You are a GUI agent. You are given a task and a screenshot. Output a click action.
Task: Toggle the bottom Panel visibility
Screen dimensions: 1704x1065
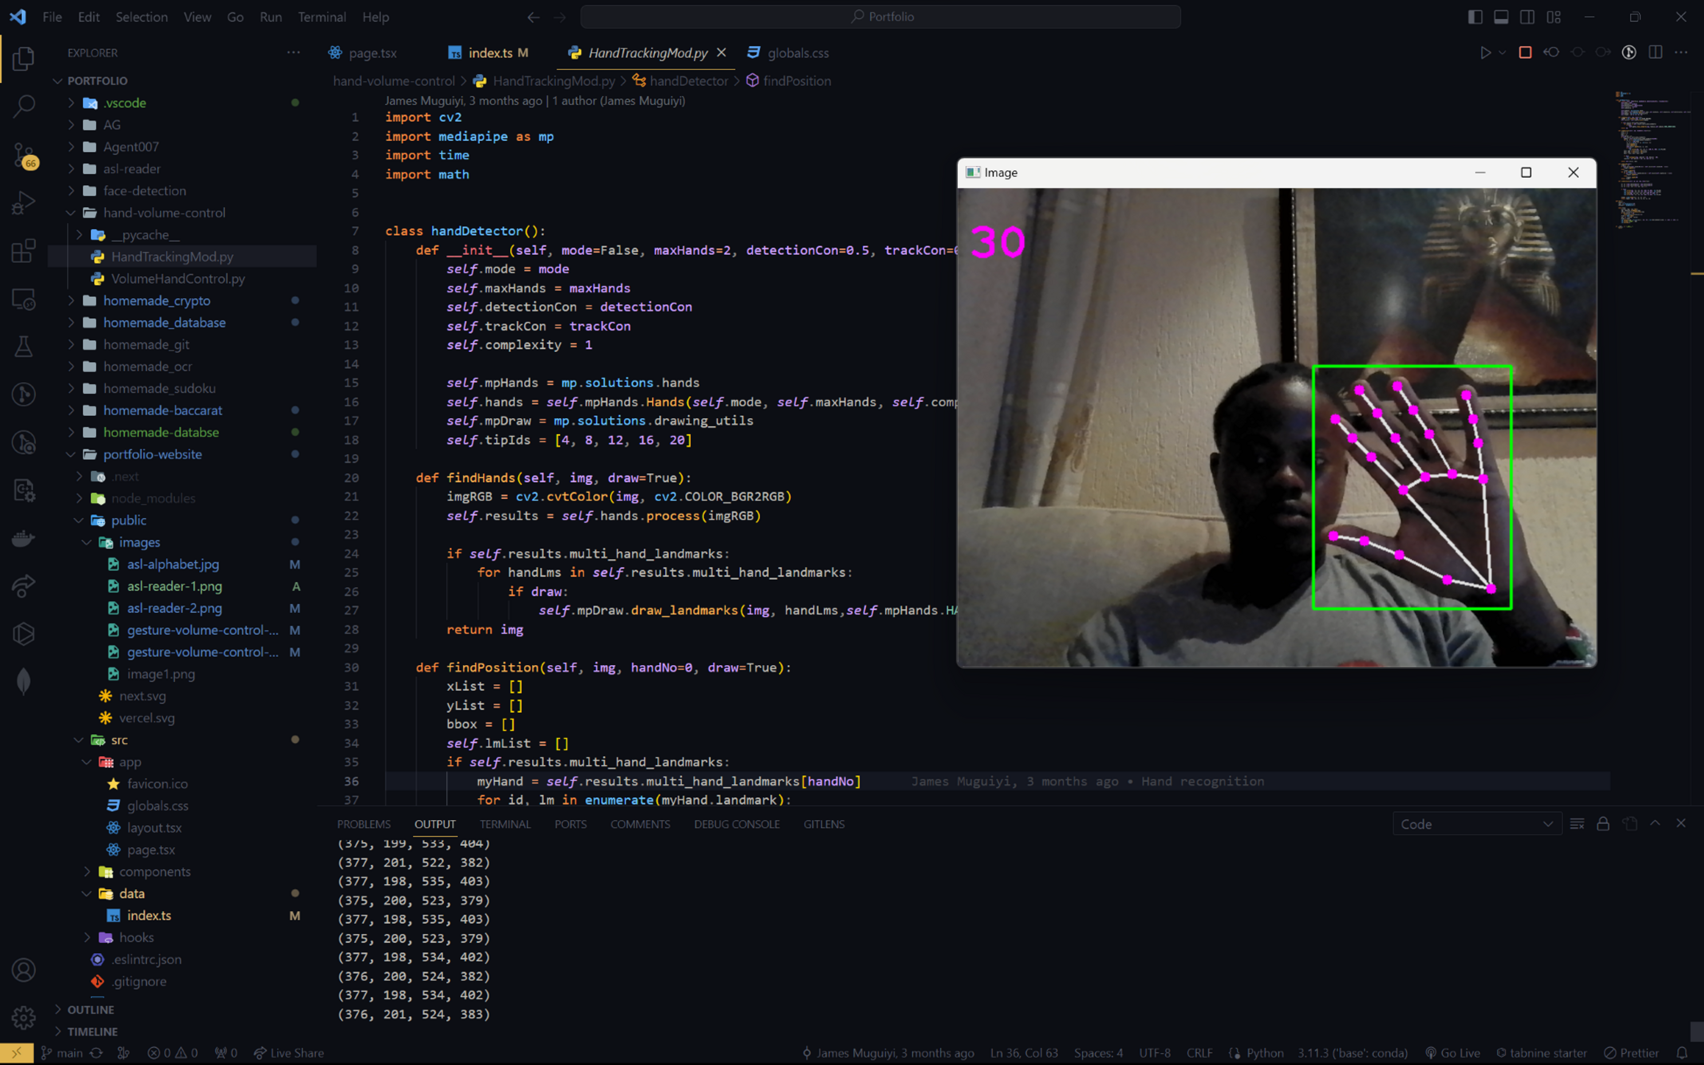tap(1501, 17)
